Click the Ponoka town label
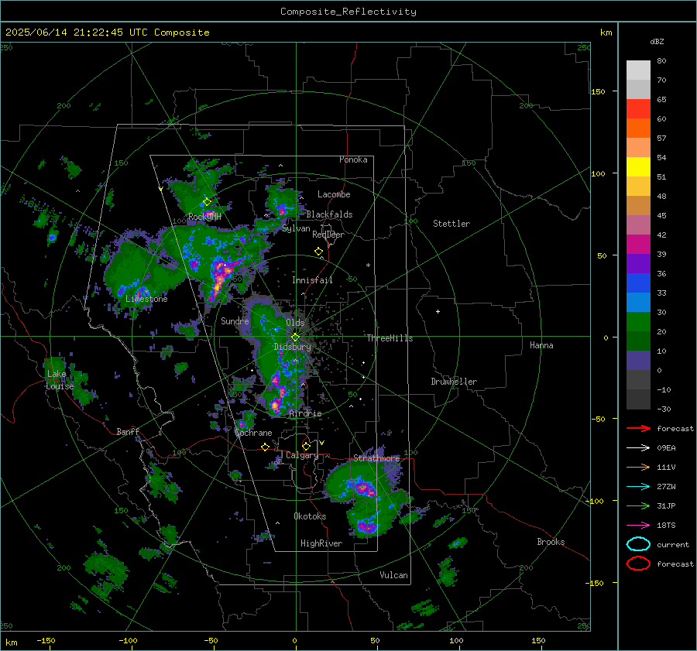The width and height of the screenshot is (697, 651). point(353,159)
